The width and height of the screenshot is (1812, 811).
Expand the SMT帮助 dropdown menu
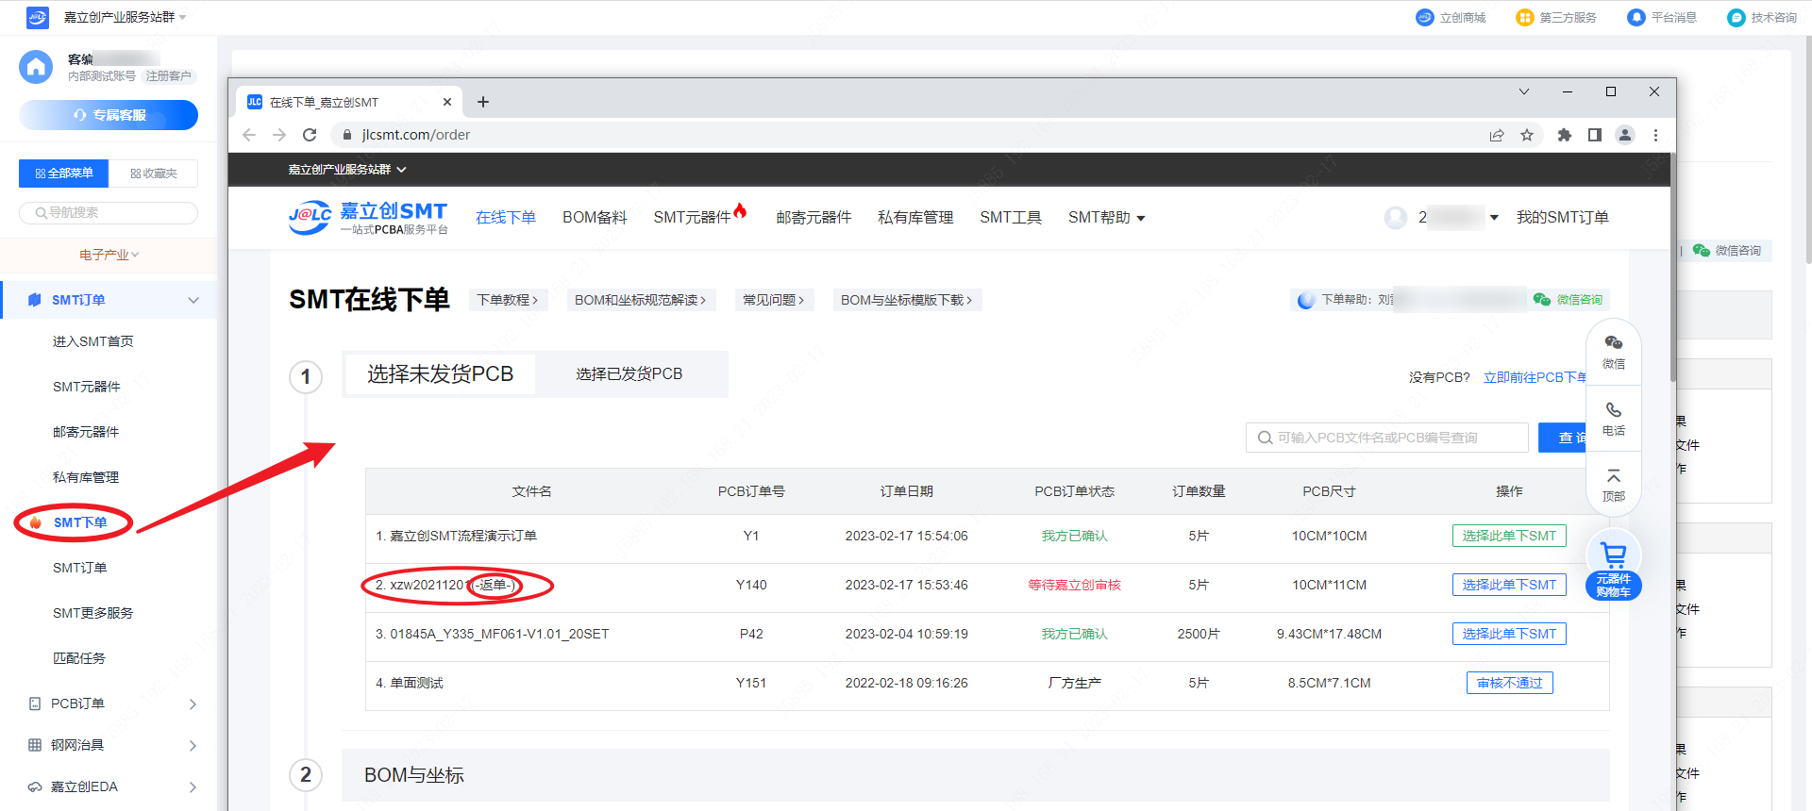tap(1106, 218)
